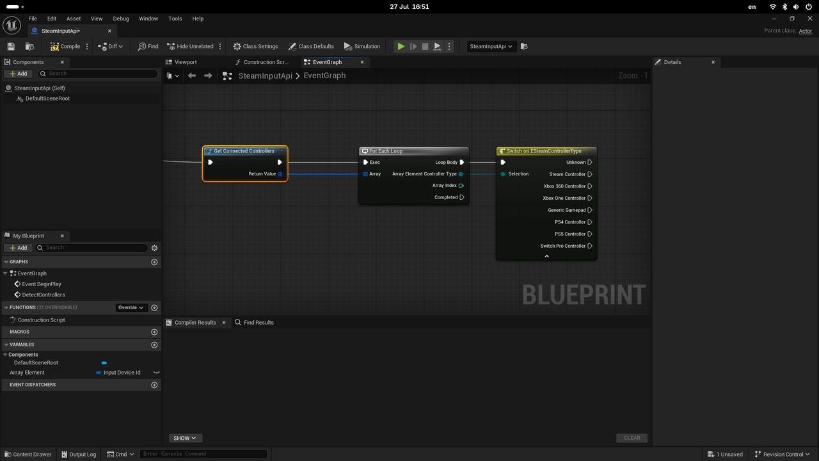Start Simulation from the toolbar
Image resolution: width=819 pixels, height=461 pixels.
coord(362,46)
